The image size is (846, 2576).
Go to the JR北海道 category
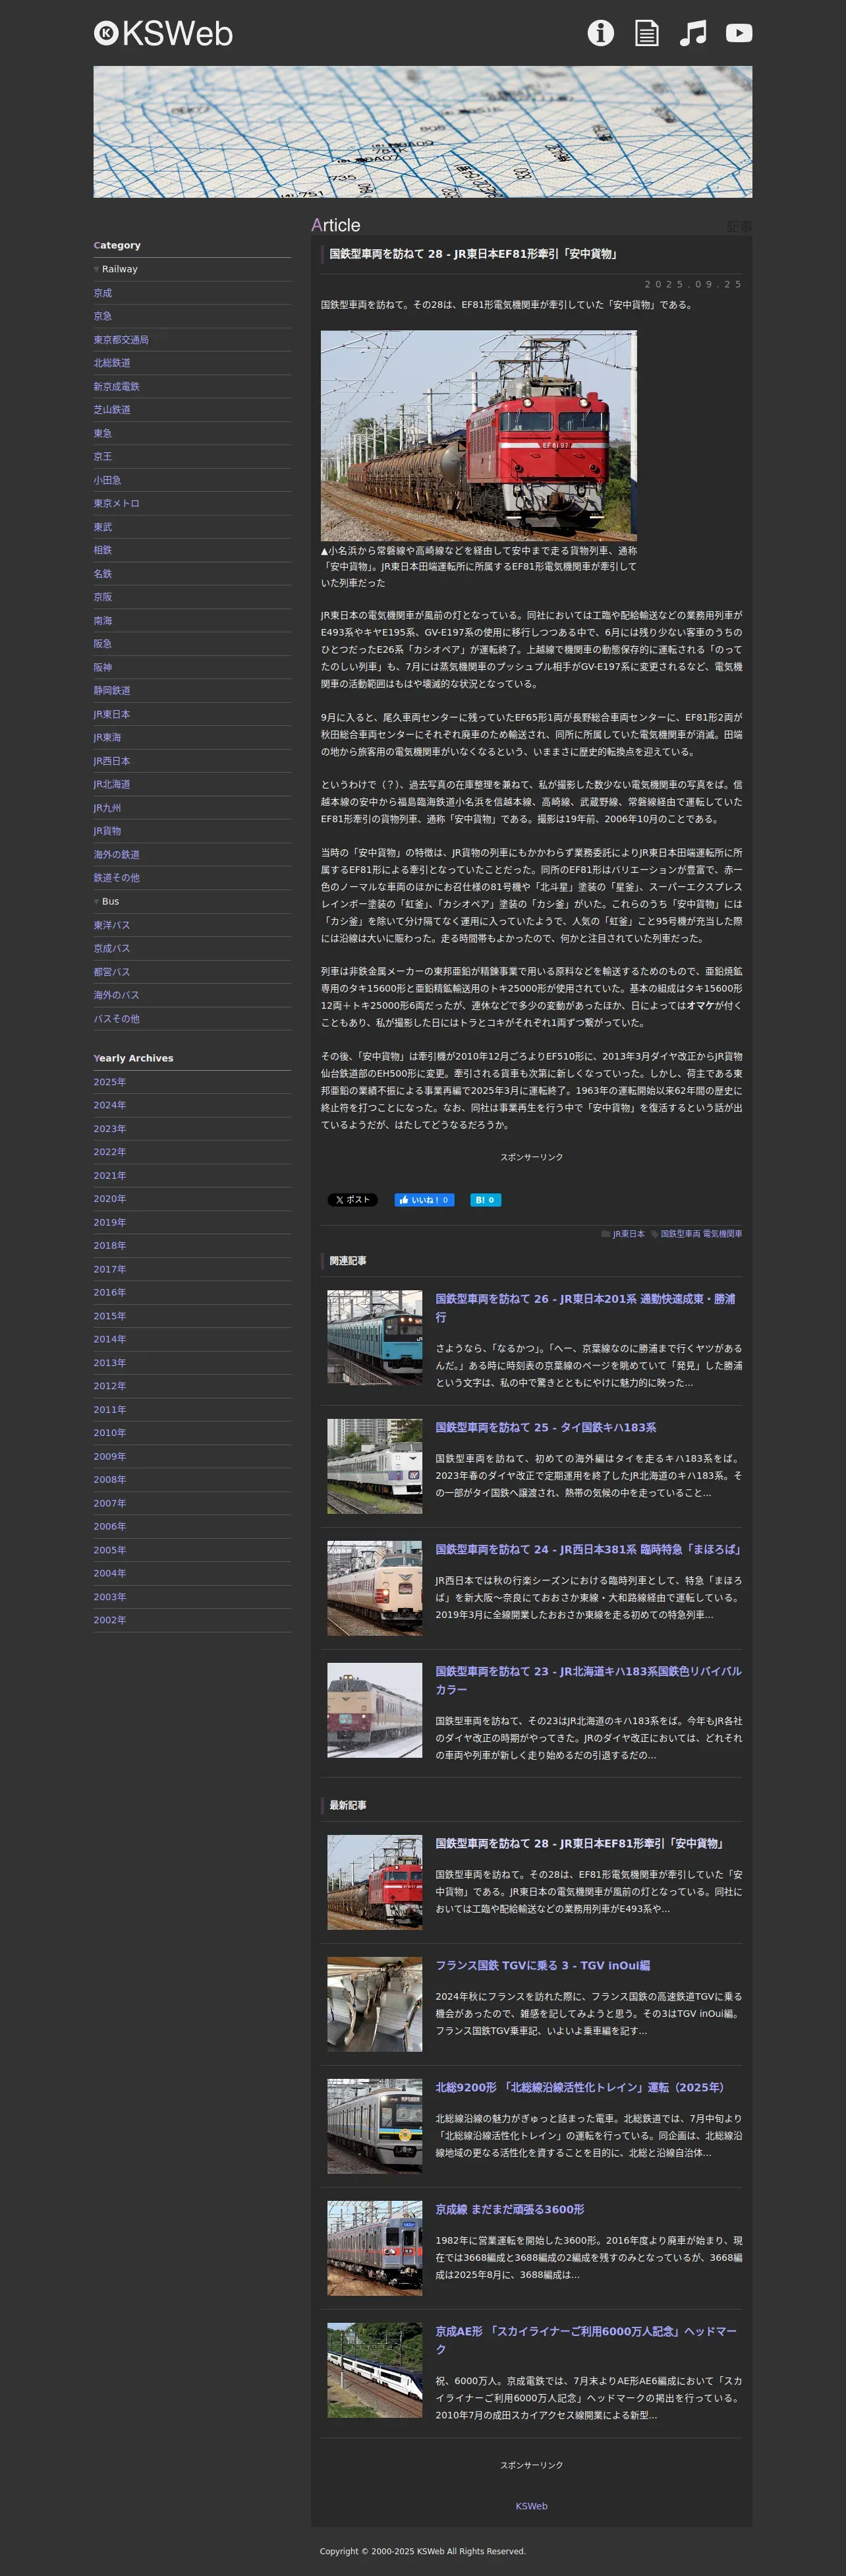[x=112, y=784]
